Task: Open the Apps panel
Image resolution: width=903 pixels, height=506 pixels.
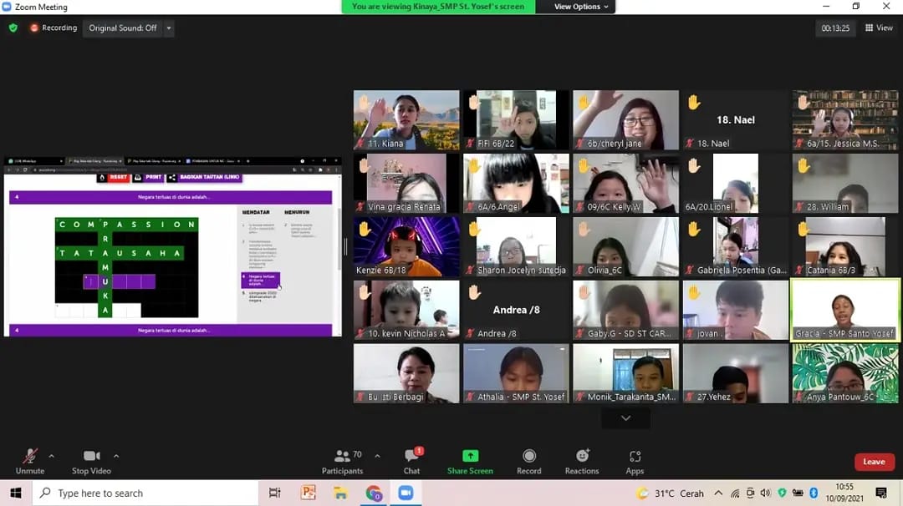Action: click(635, 460)
